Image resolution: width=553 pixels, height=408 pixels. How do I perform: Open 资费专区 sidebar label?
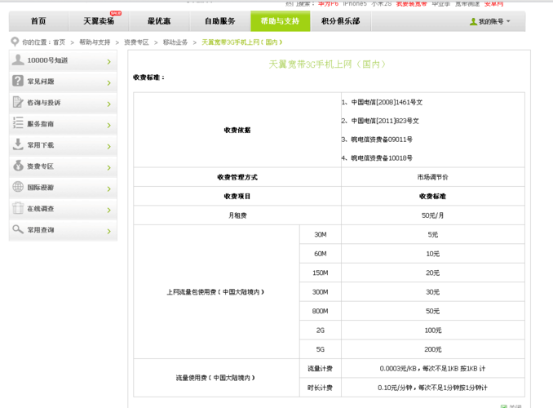tap(41, 166)
